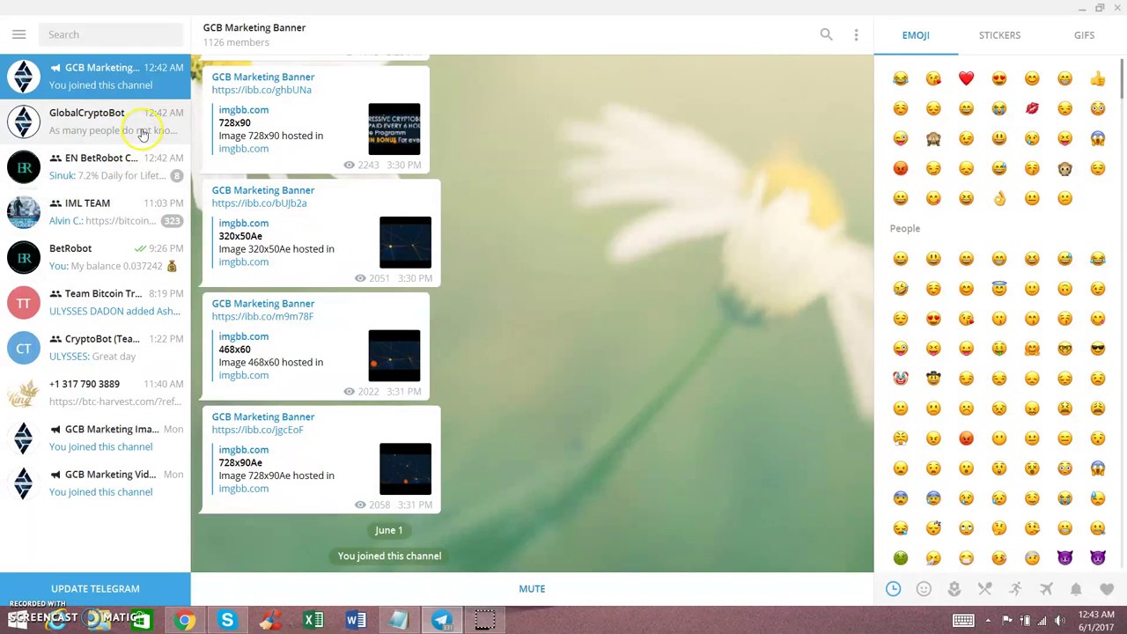Focus the chat Search field
The height and width of the screenshot is (634, 1127).
(x=111, y=34)
